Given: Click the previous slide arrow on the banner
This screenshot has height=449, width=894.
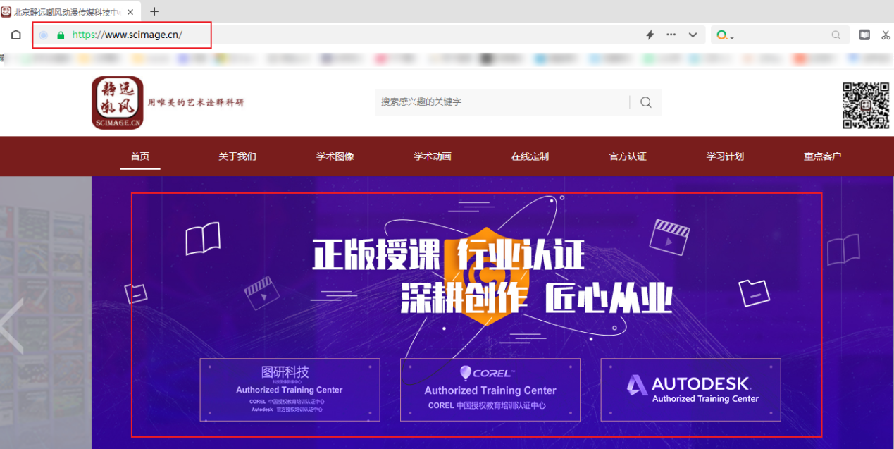Looking at the screenshot, I should (x=12, y=326).
